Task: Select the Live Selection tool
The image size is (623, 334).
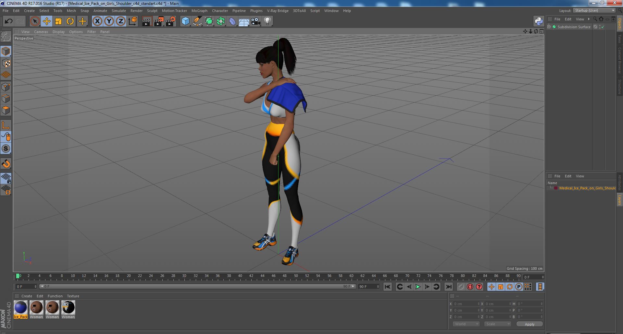Action: tap(35, 21)
